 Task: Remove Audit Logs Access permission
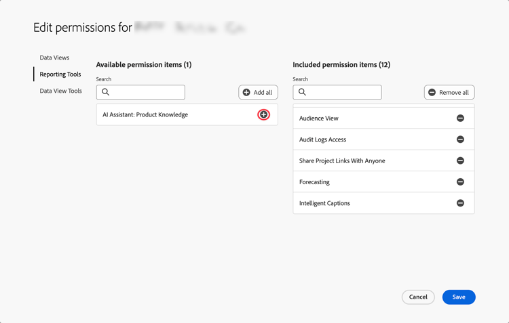pyautogui.click(x=460, y=139)
